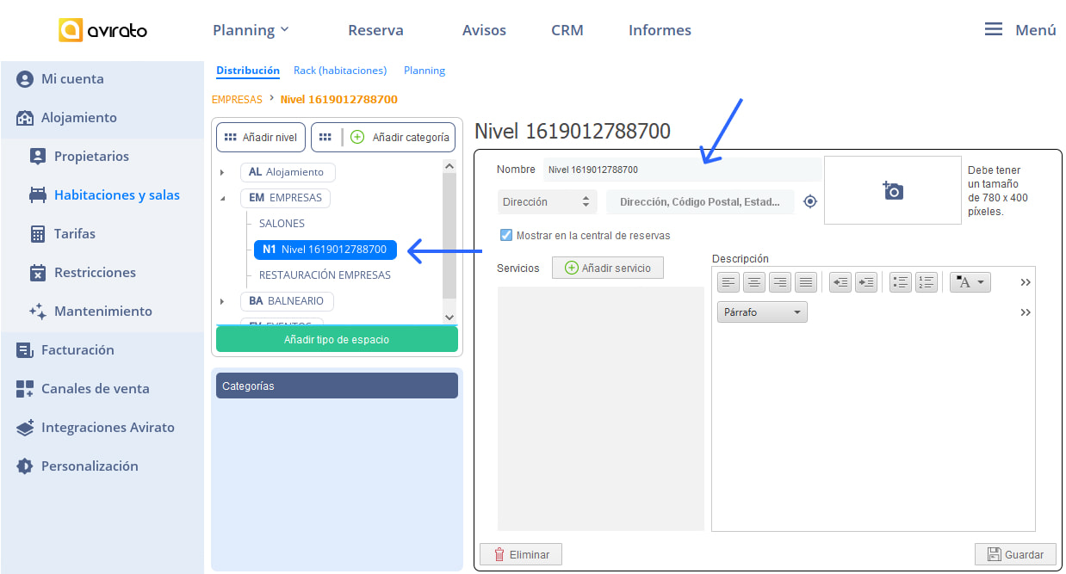Click the Integraciones Avirato layers icon
The image size is (1066, 574).
pos(25,428)
